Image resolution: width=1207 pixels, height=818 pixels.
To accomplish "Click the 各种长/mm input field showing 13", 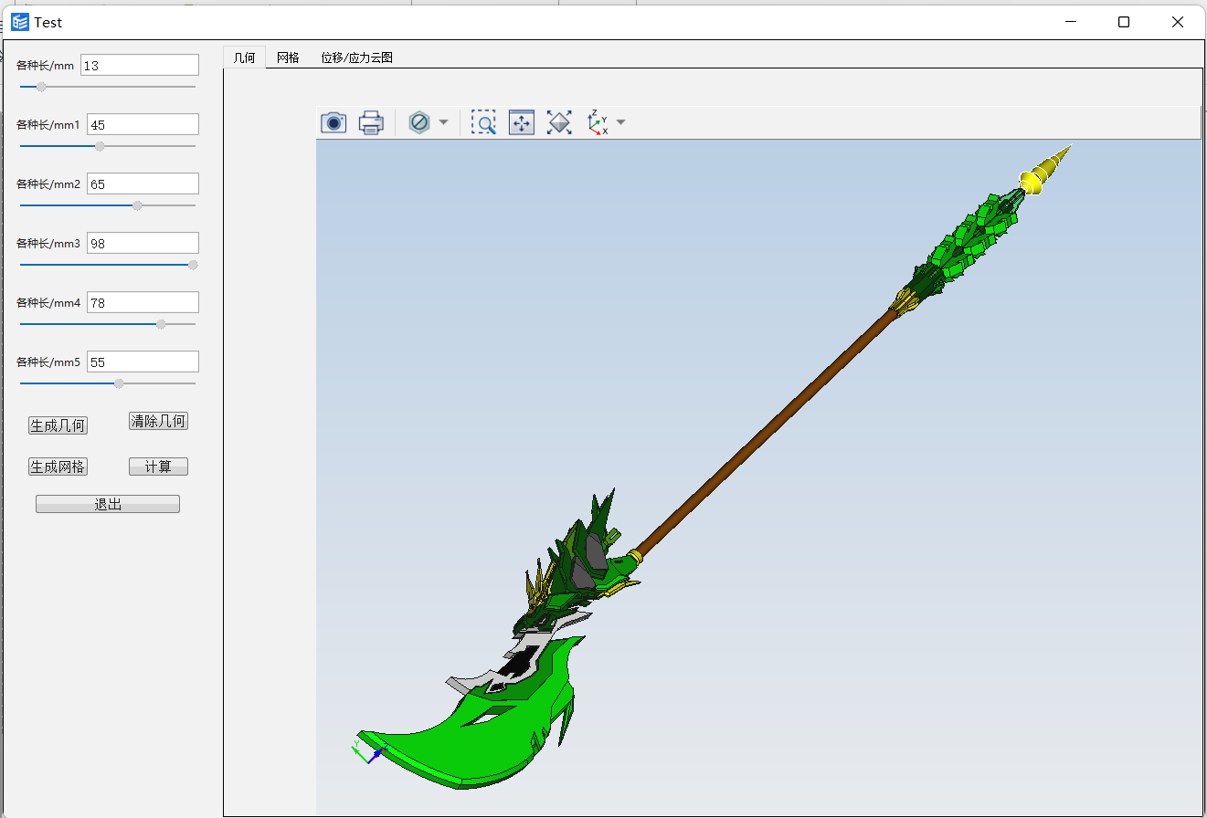I will [140, 65].
